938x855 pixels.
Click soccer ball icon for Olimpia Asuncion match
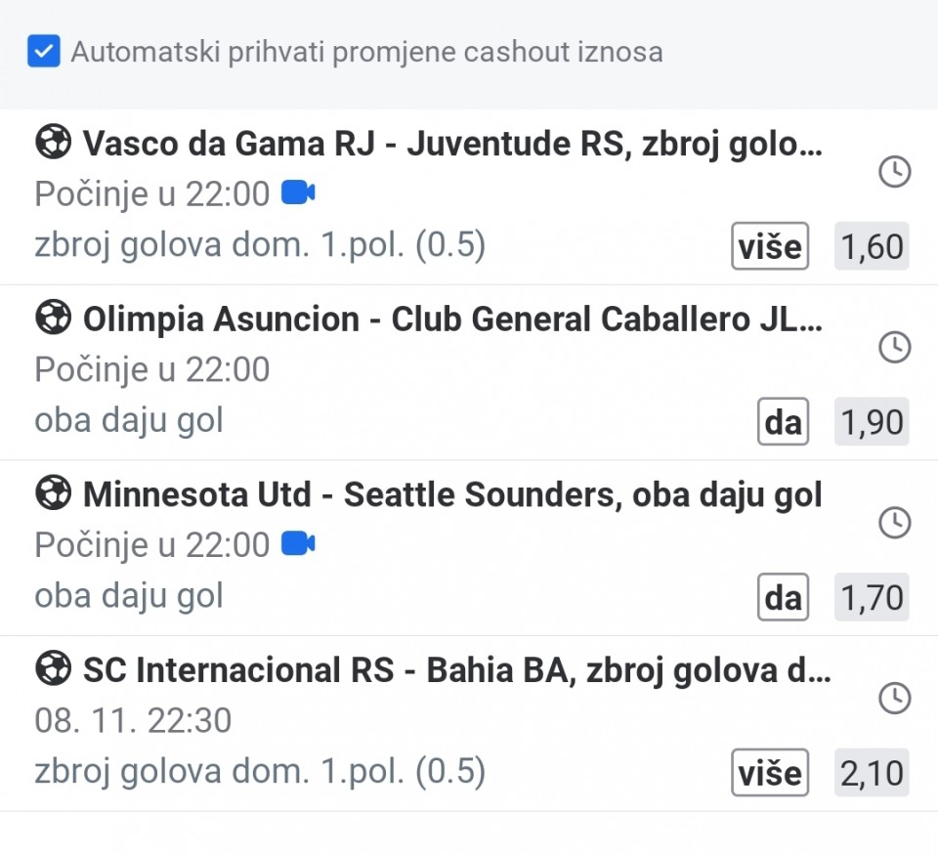(53, 319)
